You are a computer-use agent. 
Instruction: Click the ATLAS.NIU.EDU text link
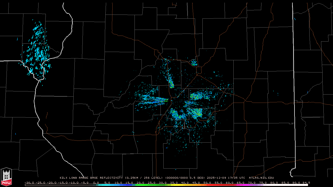click(x=261, y=178)
